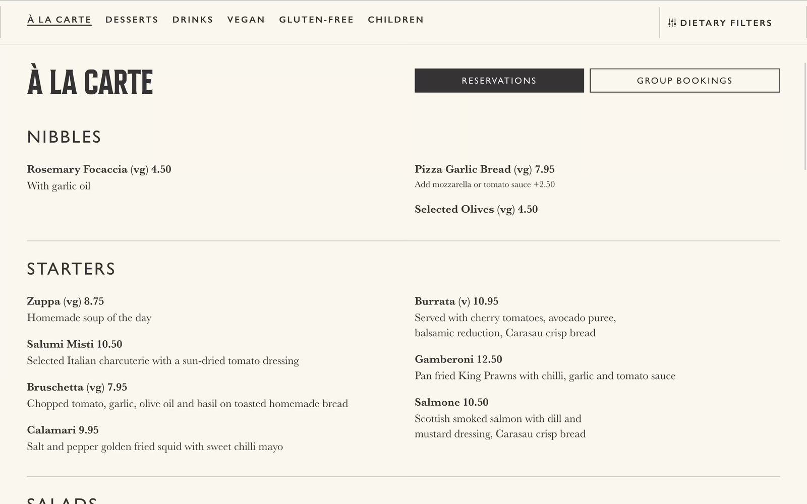Switch to the Desserts tab
Screen dimensions: 807x504
point(132,20)
